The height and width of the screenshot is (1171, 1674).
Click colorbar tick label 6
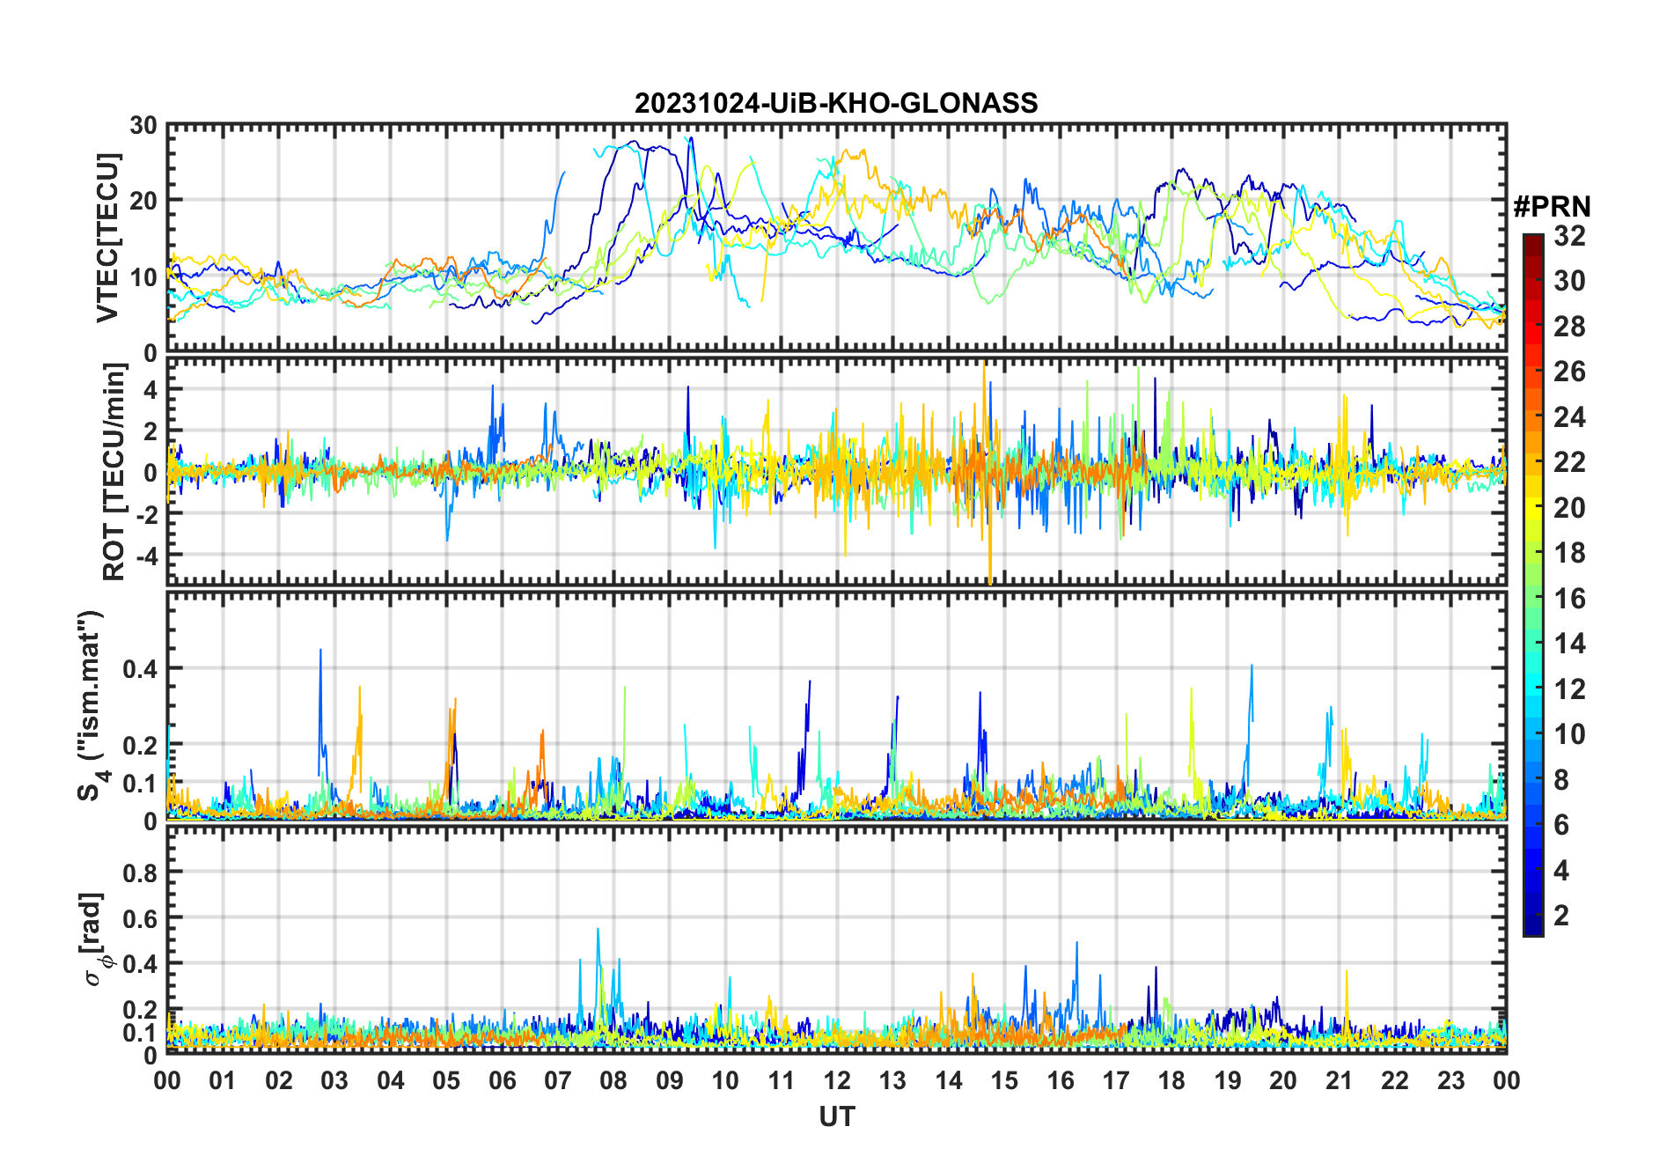(x=1561, y=825)
